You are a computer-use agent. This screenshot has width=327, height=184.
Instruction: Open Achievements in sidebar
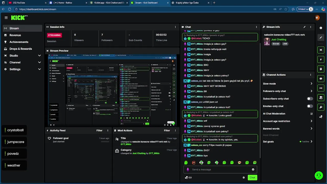click(x=22, y=42)
